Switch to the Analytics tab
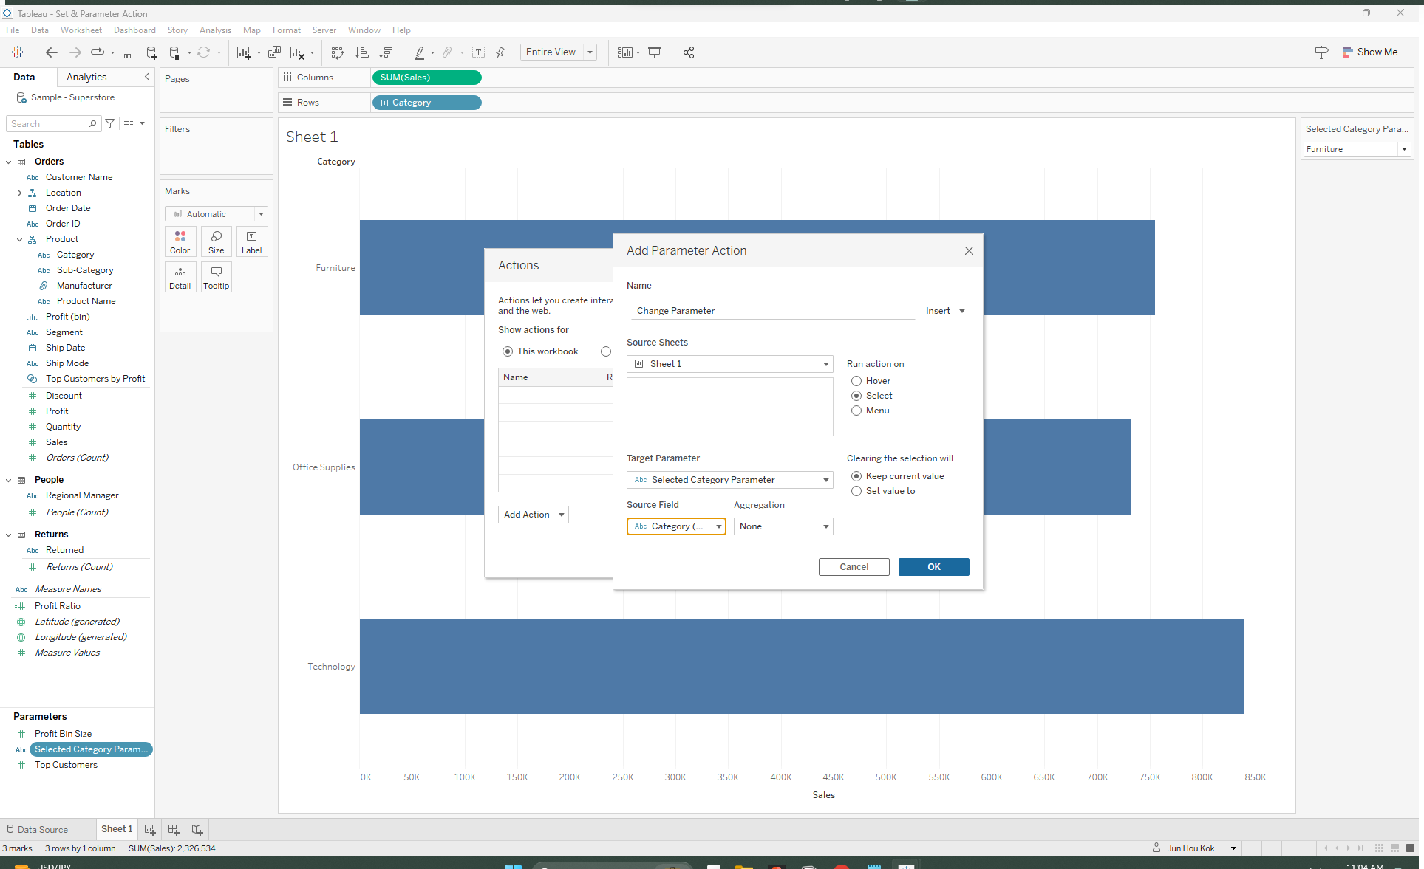 click(86, 77)
